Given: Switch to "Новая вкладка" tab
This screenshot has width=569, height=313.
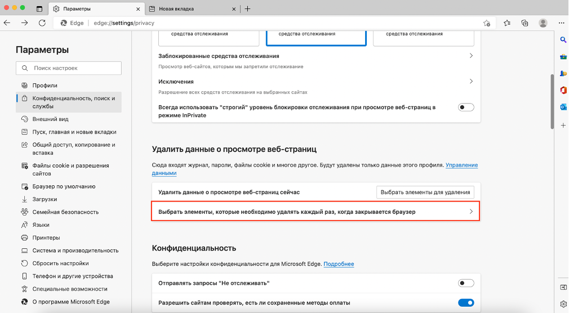Looking at the screenshot, I should pos(192,8).
